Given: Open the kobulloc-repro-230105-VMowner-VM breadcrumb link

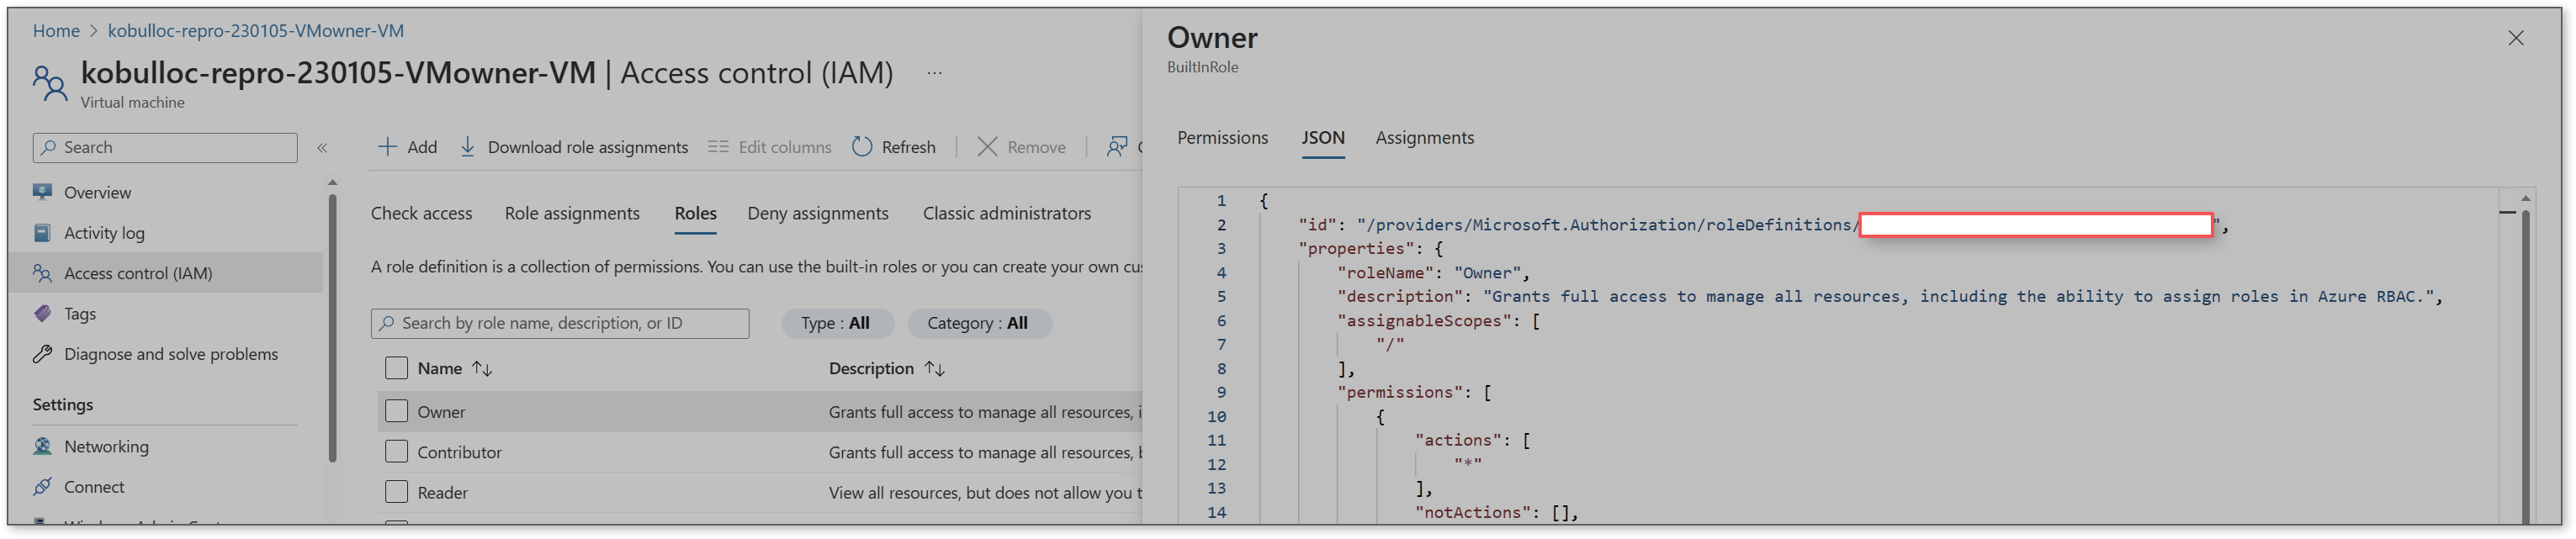Looking at the screenshot, I should [256, 31].
